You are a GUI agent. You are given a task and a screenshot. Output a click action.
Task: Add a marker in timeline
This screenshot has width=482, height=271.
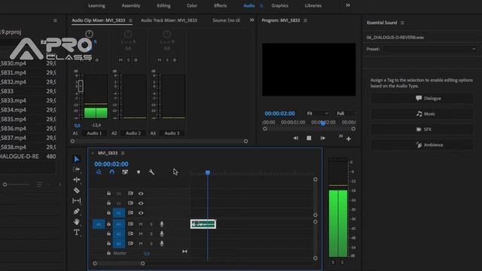[x=139, y=172]
